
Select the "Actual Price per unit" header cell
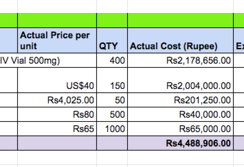[x=57, y=41]
